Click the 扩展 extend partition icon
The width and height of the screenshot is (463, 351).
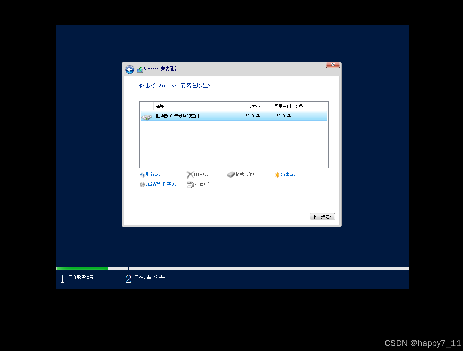(x=190, y=185)
